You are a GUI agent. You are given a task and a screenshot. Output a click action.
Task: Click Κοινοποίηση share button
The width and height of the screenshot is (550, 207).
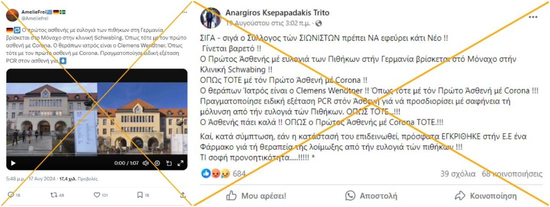click(x=485, y=196)
